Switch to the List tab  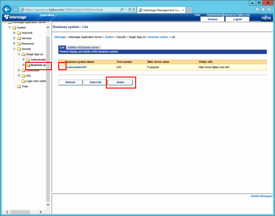click(x=62, y=47)
